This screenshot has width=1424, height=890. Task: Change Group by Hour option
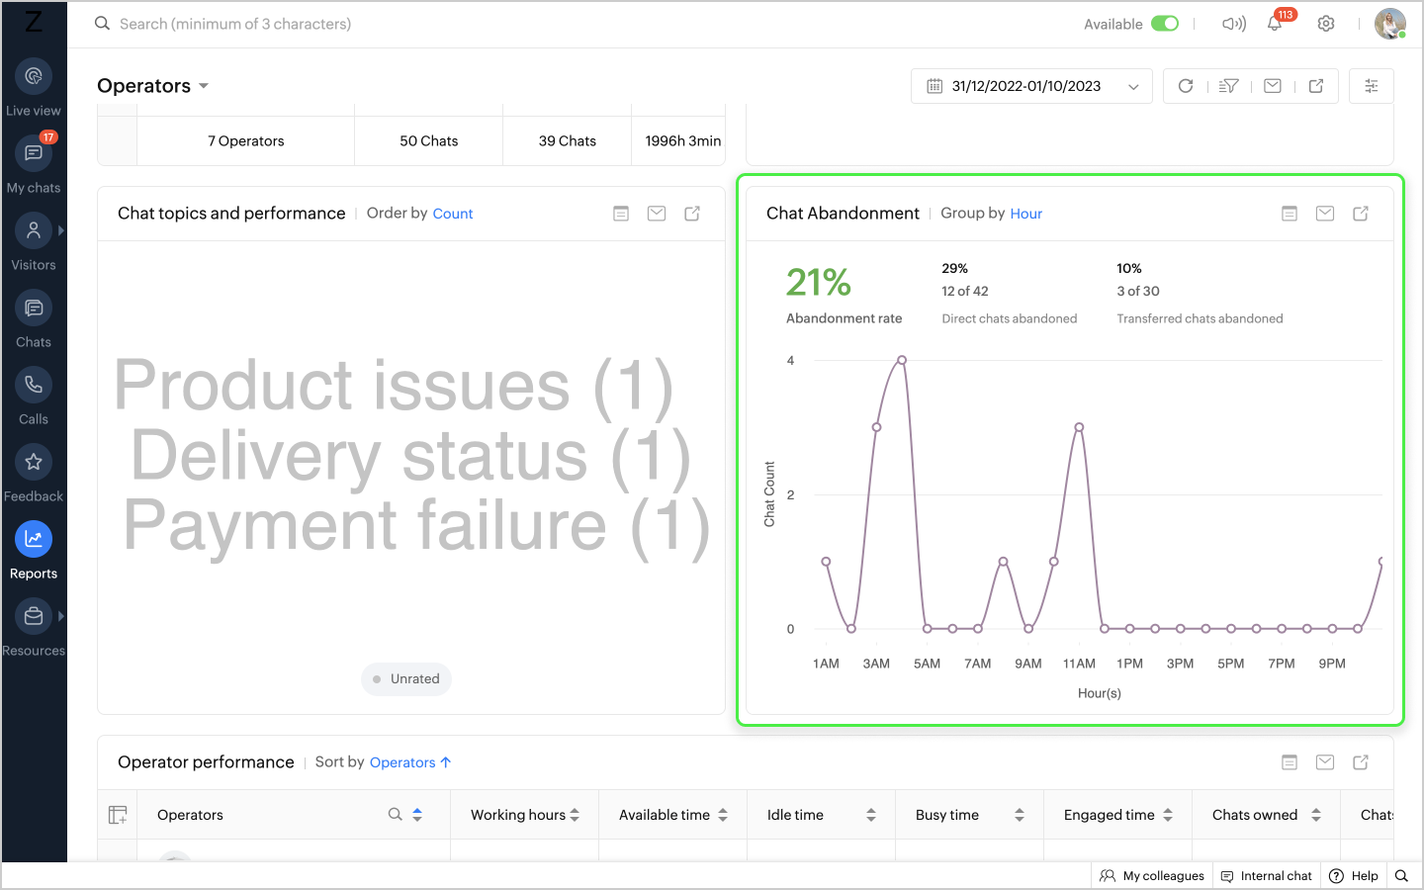click(1025, 214)
